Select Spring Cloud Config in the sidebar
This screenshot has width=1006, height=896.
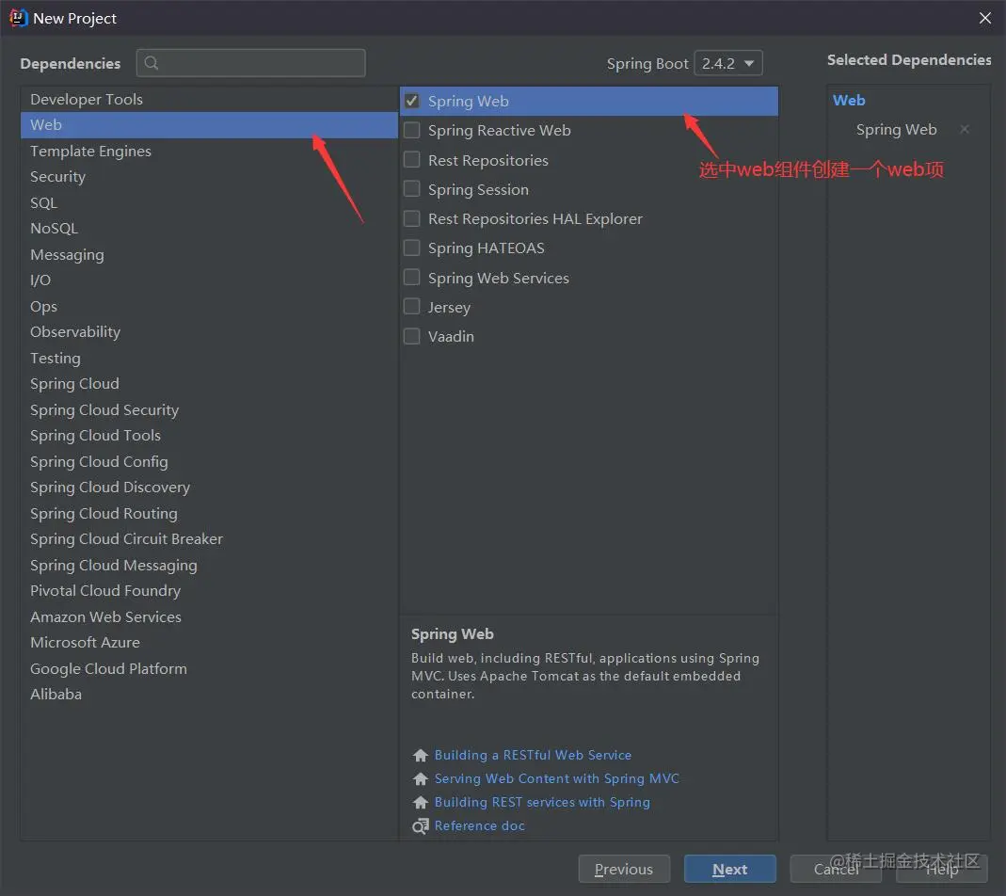pyautogui.click(x=99, y=461)
